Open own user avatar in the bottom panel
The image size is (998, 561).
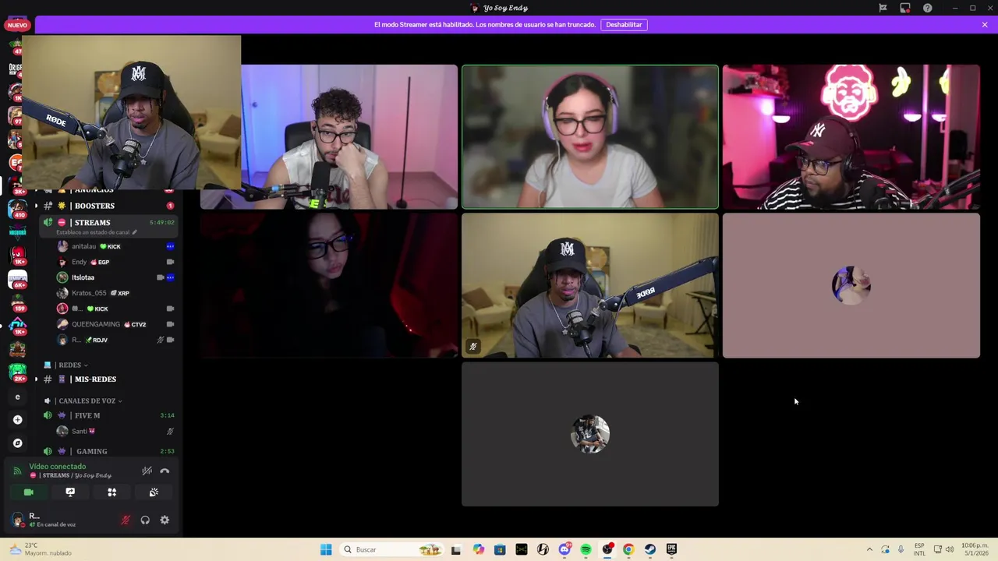[18, 520]
